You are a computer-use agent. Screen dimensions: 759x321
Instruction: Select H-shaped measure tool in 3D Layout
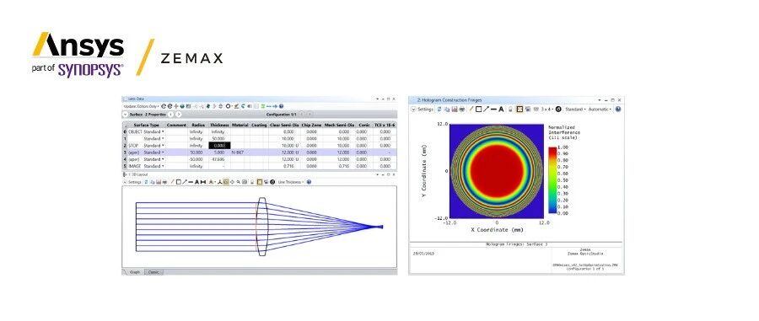point(203,182)
